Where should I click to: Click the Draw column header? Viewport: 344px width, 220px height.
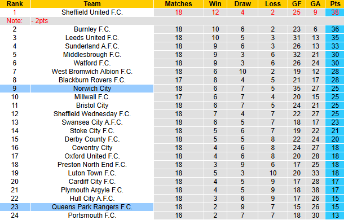[x=242, y=4]
